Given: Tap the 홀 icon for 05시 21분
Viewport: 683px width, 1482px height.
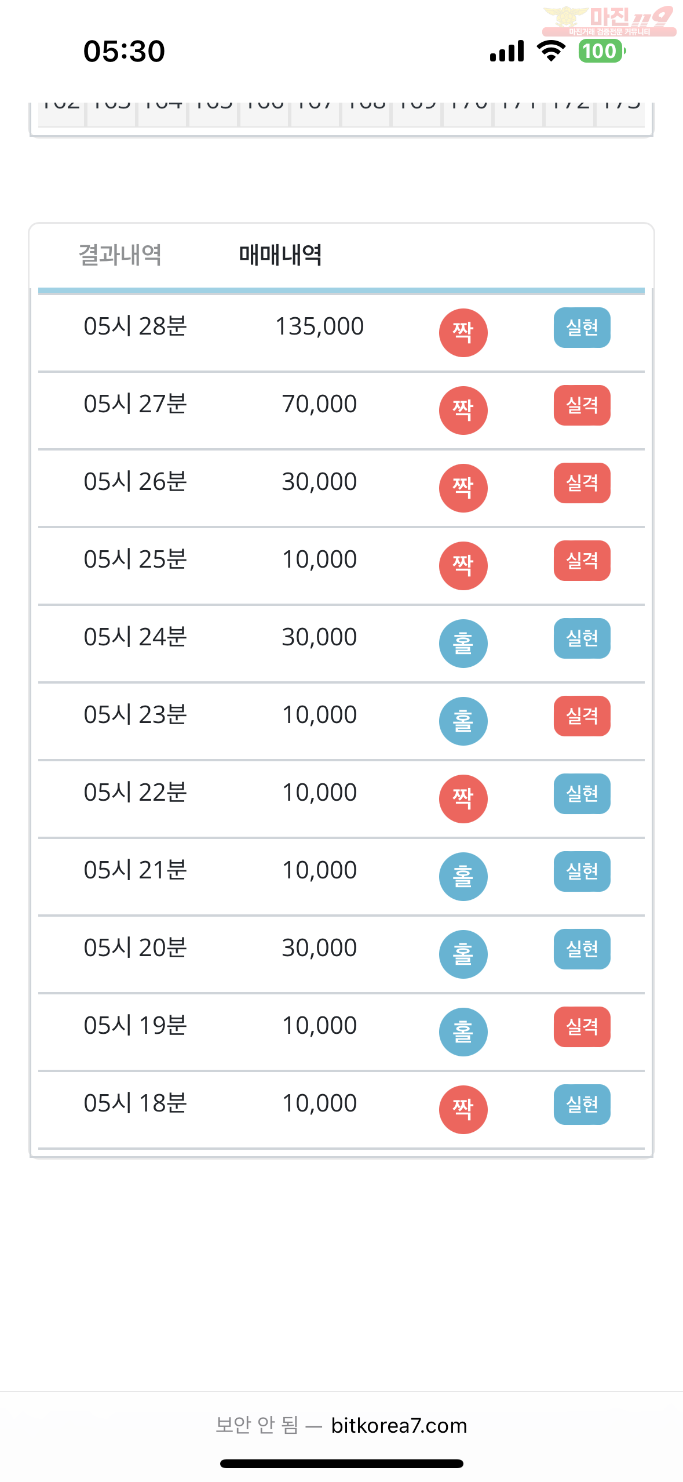Looking at the screenshot, I should (463, 876).
